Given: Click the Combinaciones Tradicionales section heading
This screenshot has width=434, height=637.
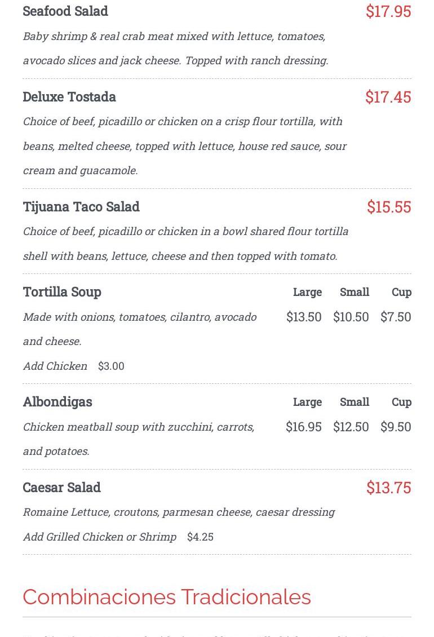Looking at the screenshot, I should pos(167,597).
